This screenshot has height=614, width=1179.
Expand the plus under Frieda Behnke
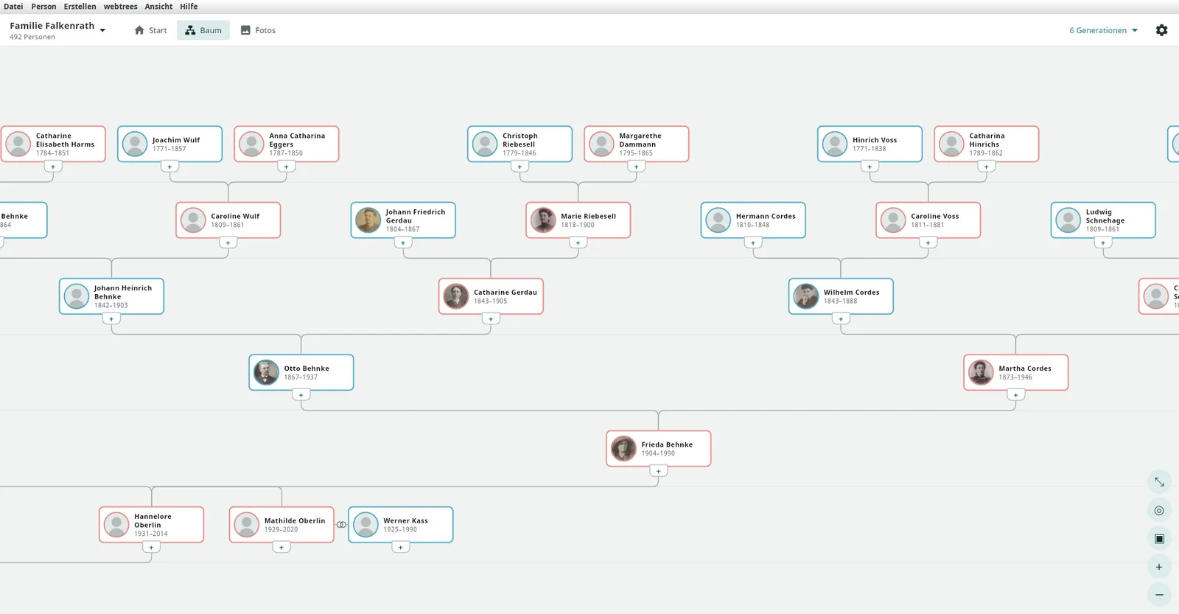(x=659, y=471)
